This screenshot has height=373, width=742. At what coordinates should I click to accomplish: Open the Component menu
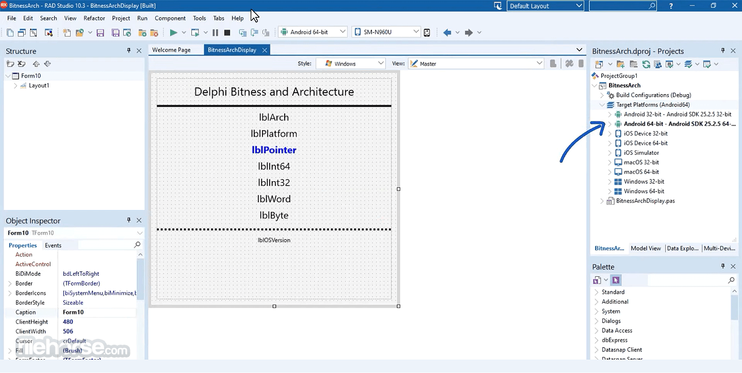(x=170, y=18)
